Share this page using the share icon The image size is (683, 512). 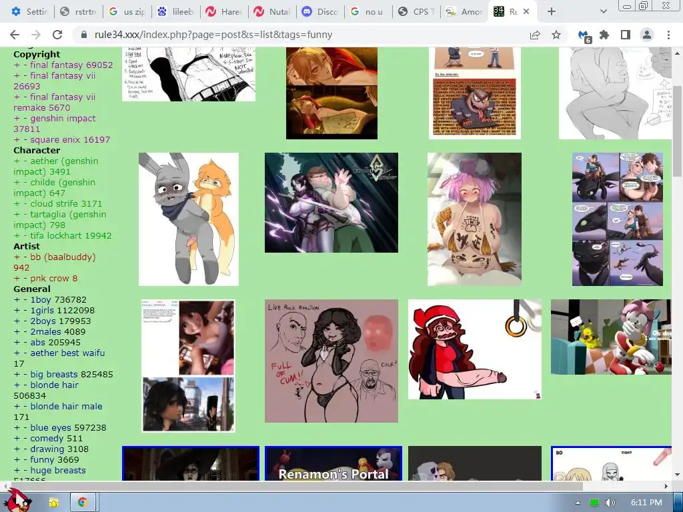click(535, 35)
